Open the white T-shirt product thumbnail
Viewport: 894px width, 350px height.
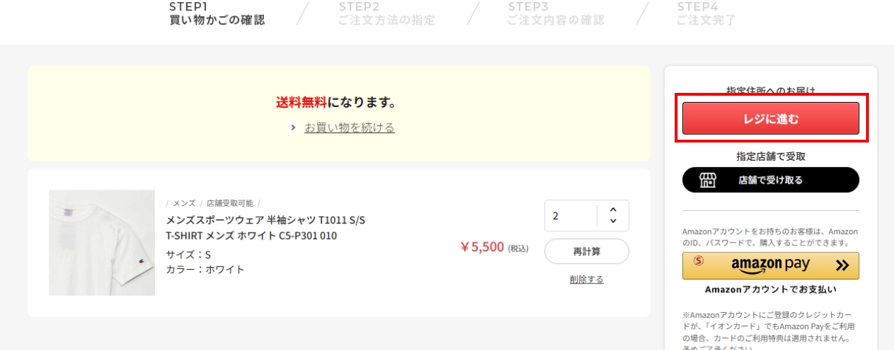(x=102, y=242)
